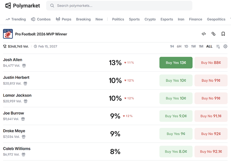This screenshot has height=162, width=231.
Task: Open the embed code icon
Action: tap(204, 34)
